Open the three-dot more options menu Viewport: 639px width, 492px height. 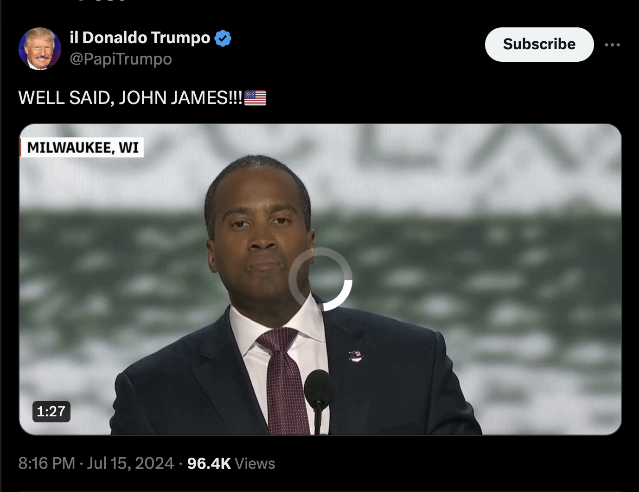tap(612, 45)
